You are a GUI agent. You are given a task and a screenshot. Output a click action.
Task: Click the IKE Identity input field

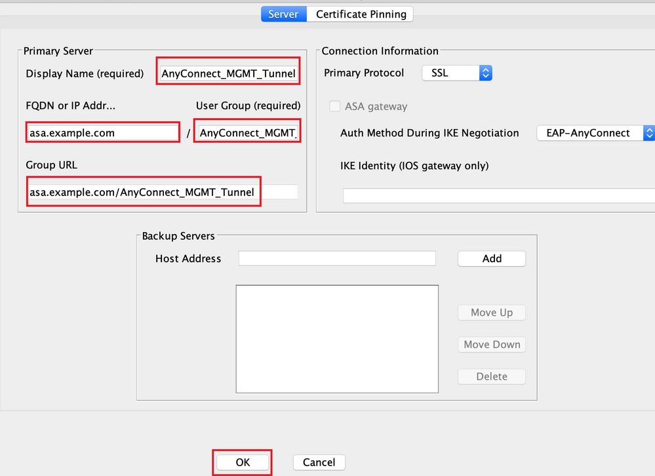click(499, 196)
